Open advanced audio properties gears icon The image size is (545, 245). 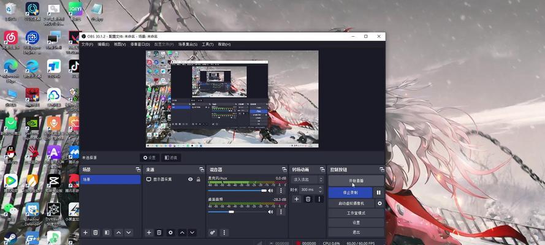point(213,233)
